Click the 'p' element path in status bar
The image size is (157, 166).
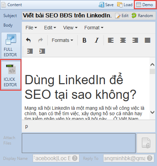coord(27,126)
